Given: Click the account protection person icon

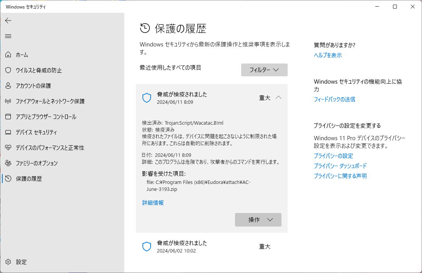Looking at the screenshot, I should click(x=8, y=86).
